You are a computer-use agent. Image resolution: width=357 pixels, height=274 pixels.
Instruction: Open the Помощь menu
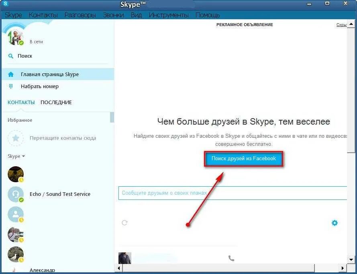coord(208,15)
